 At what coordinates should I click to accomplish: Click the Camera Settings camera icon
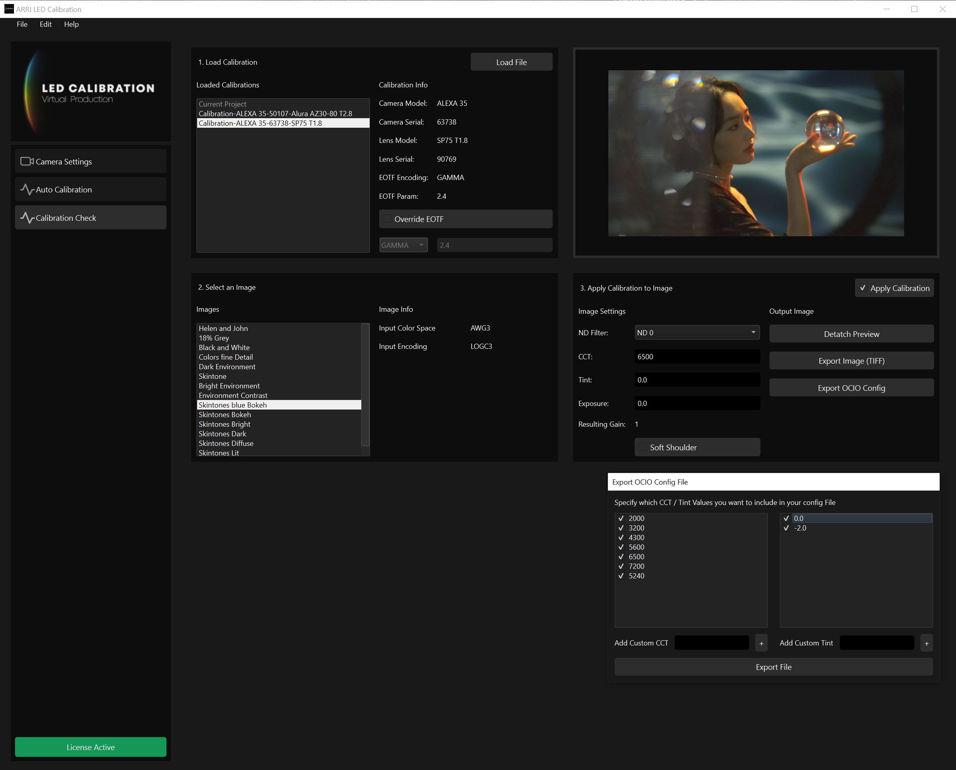(x=27, y=161)
